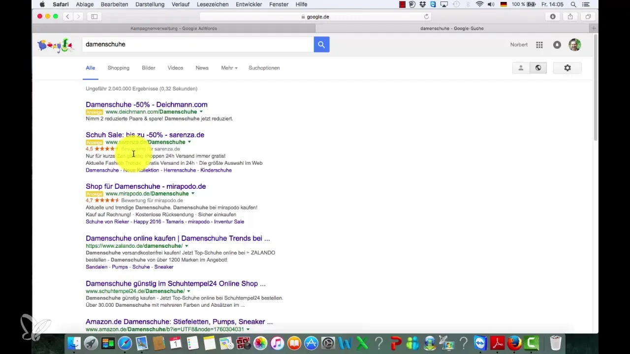This screenshot has width=630, height=354.
Task: Click the Norbert account name
Action: pyautogui.click(x=519, y=45)
